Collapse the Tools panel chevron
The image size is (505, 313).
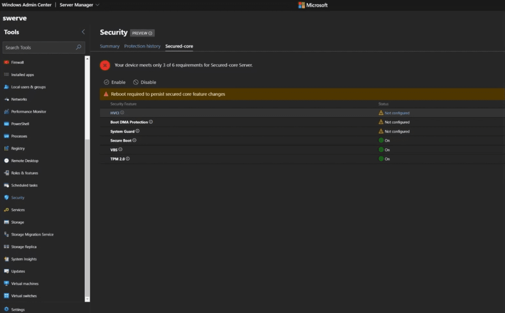(83, 32)
